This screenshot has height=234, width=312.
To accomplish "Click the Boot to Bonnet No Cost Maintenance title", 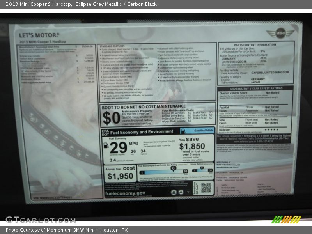I will pyautogui.click(x=144, y=106).
